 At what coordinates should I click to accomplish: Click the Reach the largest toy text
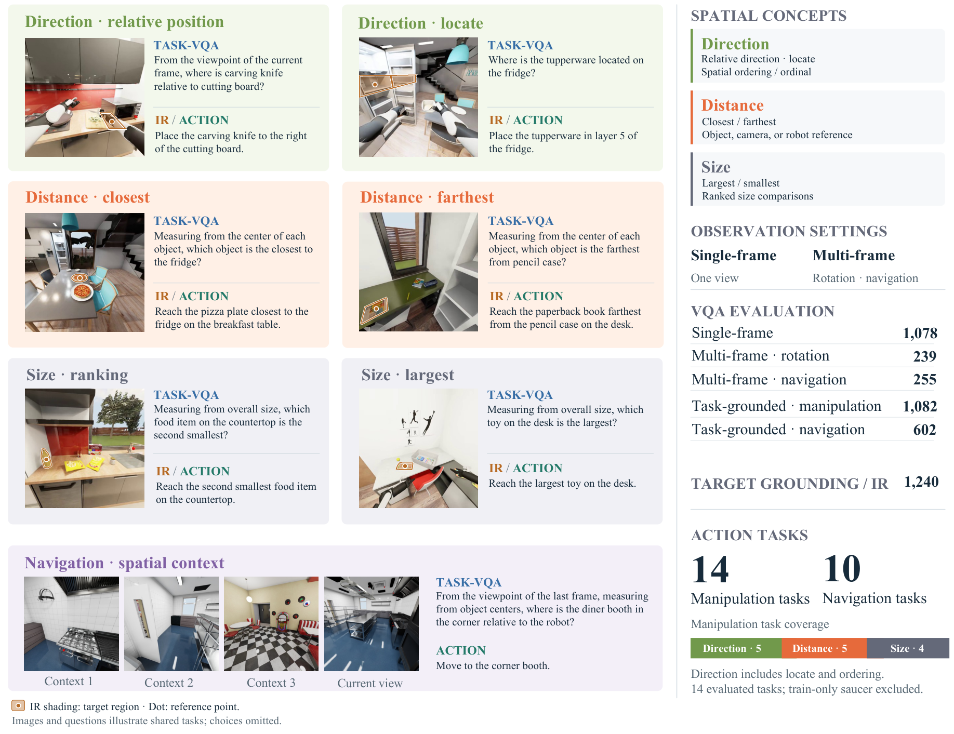click(x=562, y=484)
